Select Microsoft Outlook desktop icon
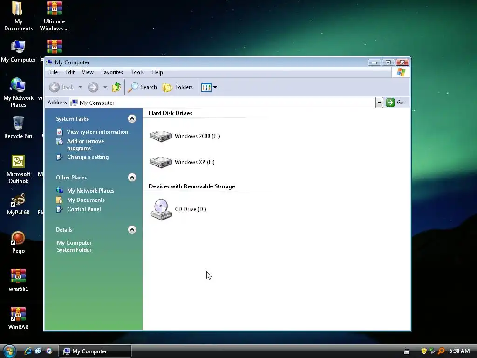477x358 pixels. click(x=18, y=169)
